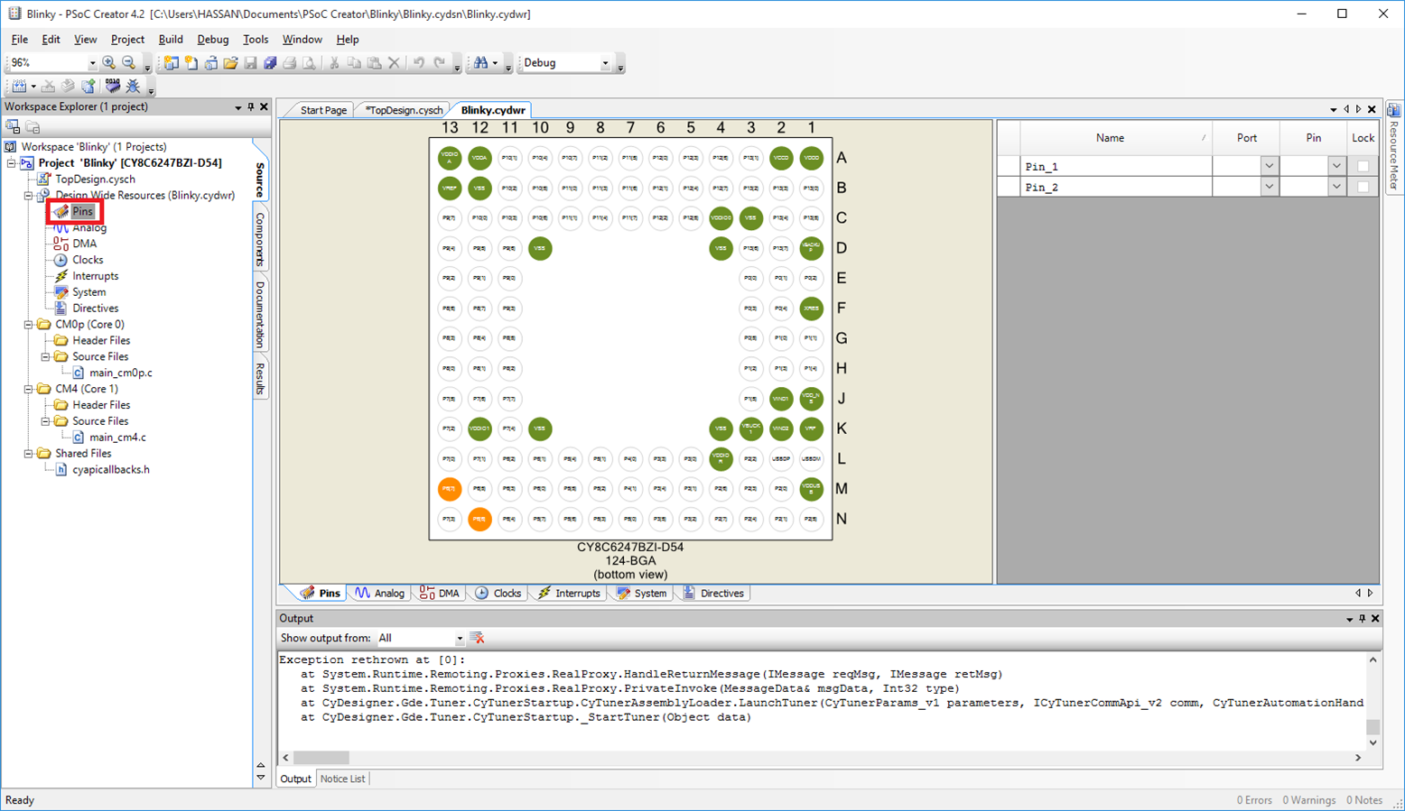Open the 96% zoom level dropdown
This screenshot has height=811, width=1405.
91,63
